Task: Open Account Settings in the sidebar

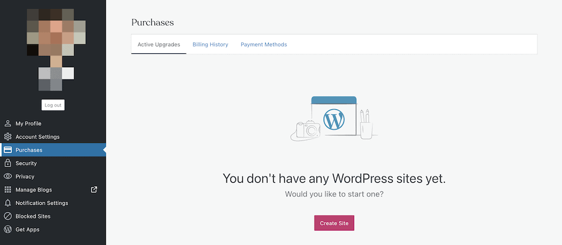Action: [53, 137]
